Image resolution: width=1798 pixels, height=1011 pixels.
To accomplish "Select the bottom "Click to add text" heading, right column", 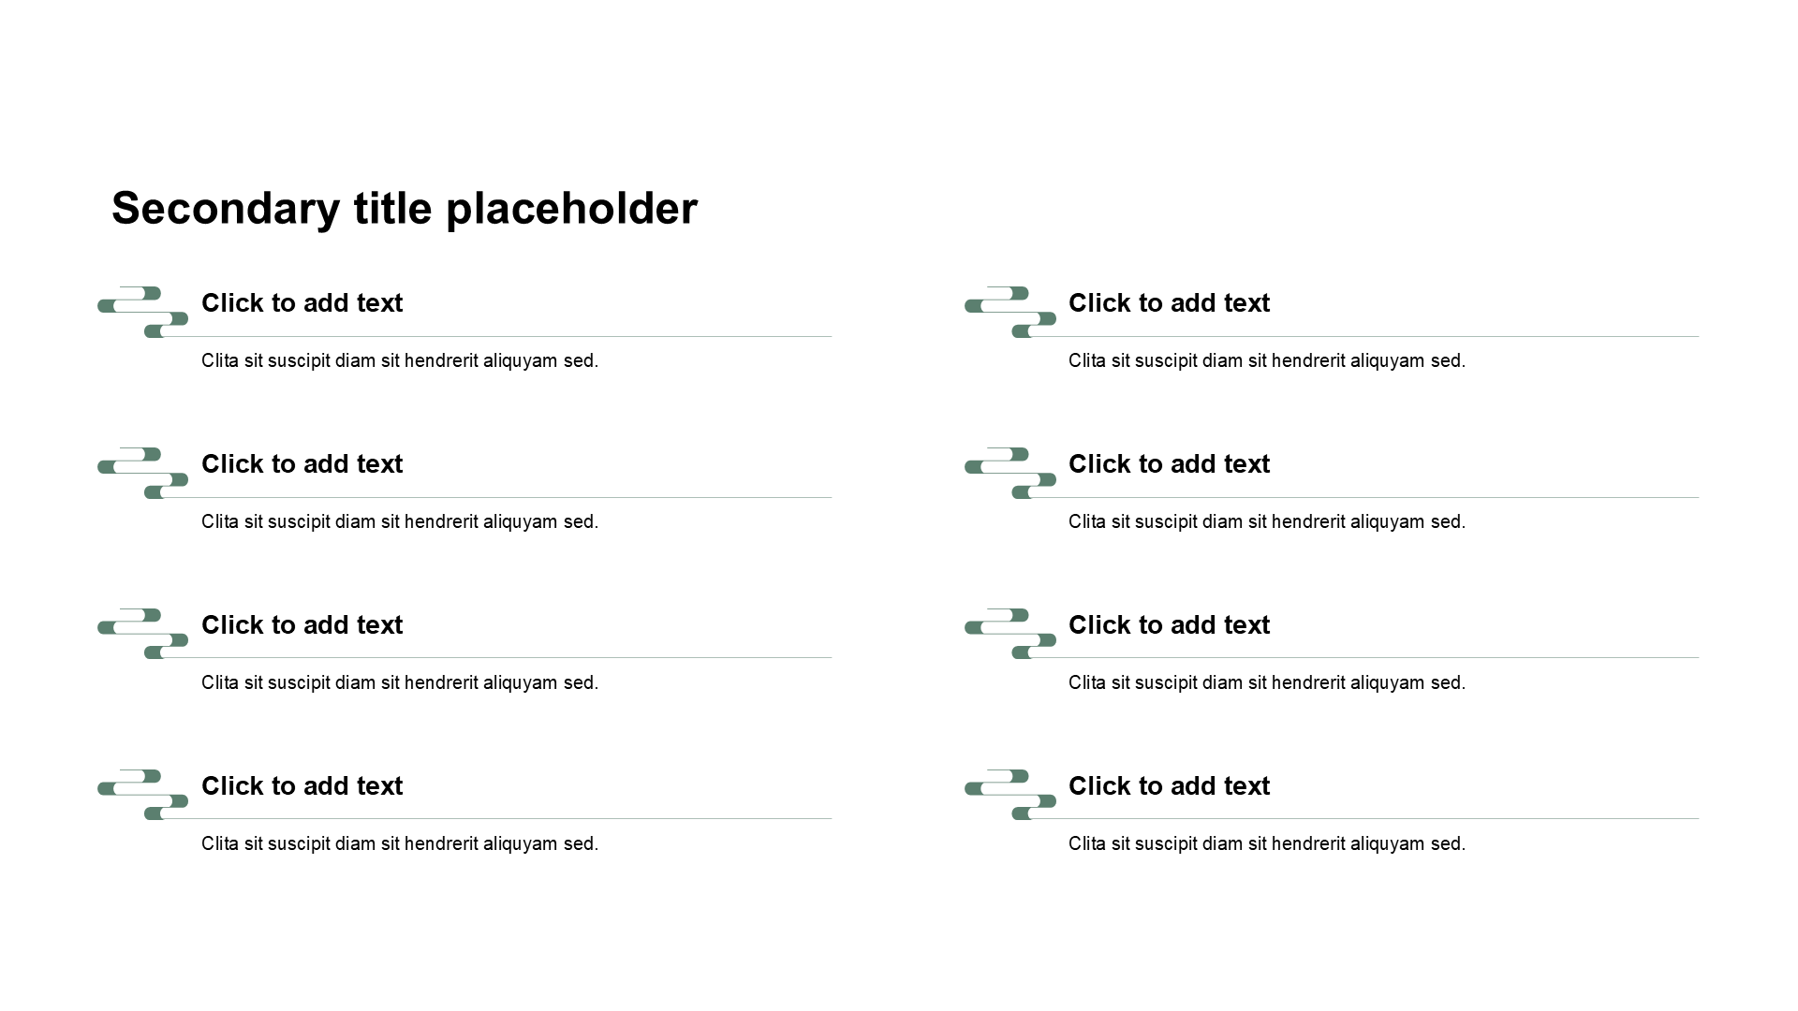I will pyautogui.click(x=1169, y=786).
